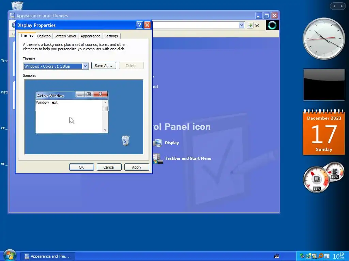Click the Go button label in the address bar
The height and width of the screenshot is (261, 349).
[257, 25]
